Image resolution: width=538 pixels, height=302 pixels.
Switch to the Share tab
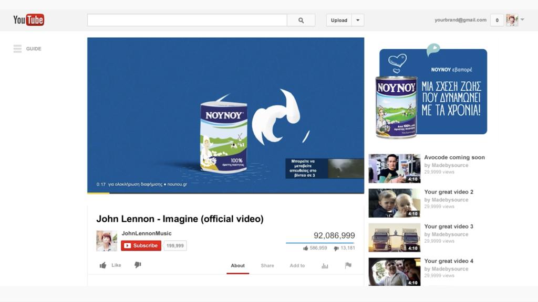[x=267, y=266]
